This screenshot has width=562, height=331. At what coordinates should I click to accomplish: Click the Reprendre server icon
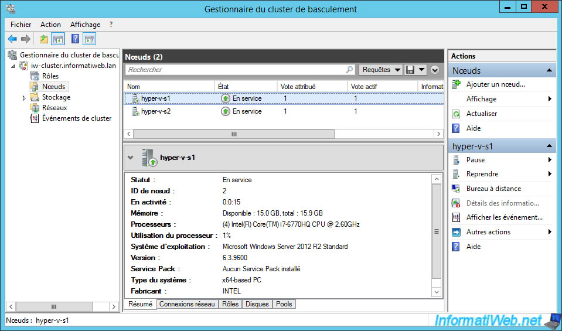pyautogui.click(x=456, y=175)
